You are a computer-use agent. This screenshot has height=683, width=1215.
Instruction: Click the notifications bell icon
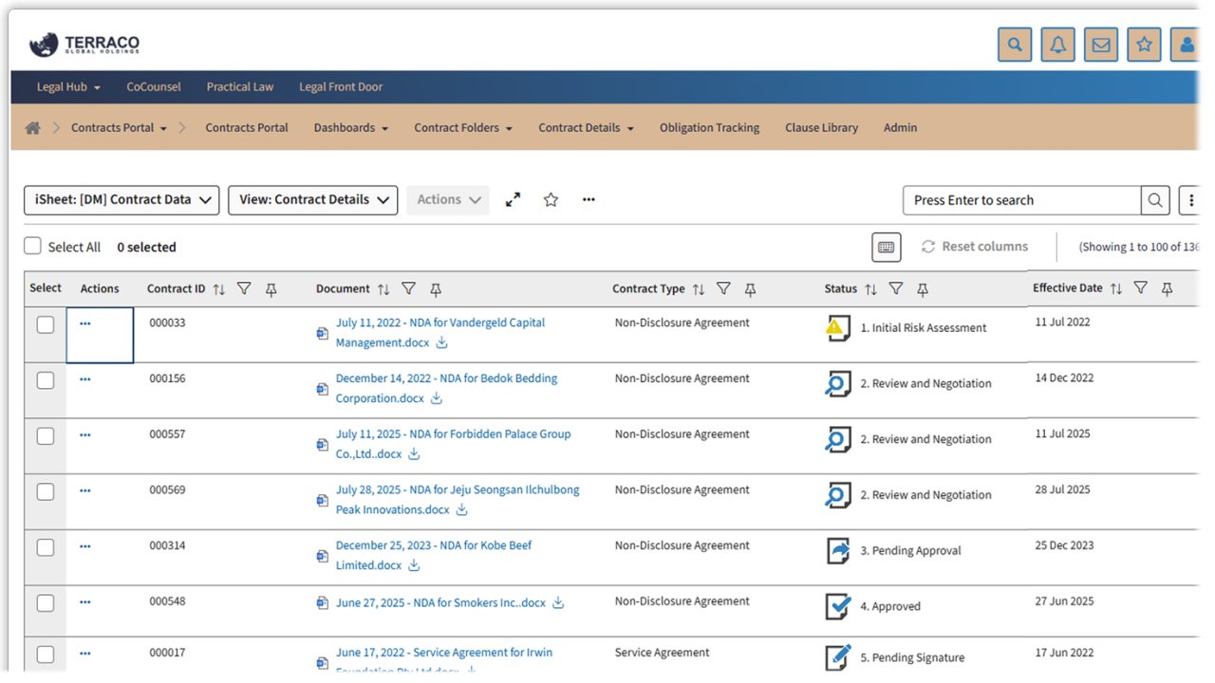pos(1057,45)
